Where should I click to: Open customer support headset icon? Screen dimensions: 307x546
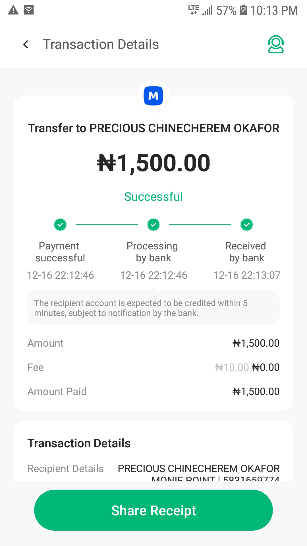[275, 44]
